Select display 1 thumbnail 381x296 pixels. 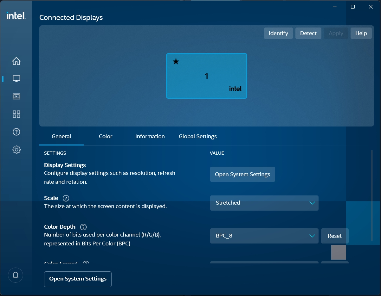point(207,76)
